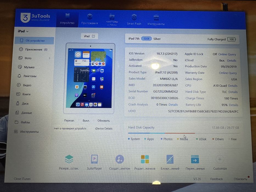Expand the iPad device dropdown

click(x=23, y=31)
